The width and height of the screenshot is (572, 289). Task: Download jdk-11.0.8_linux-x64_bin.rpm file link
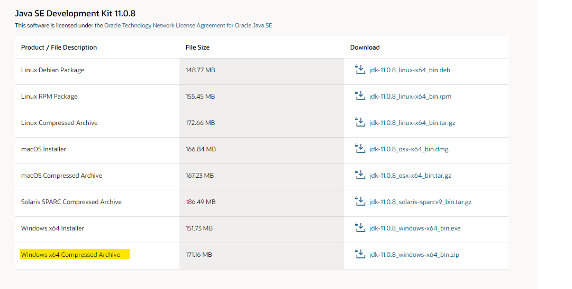click(x=411, y=97)
